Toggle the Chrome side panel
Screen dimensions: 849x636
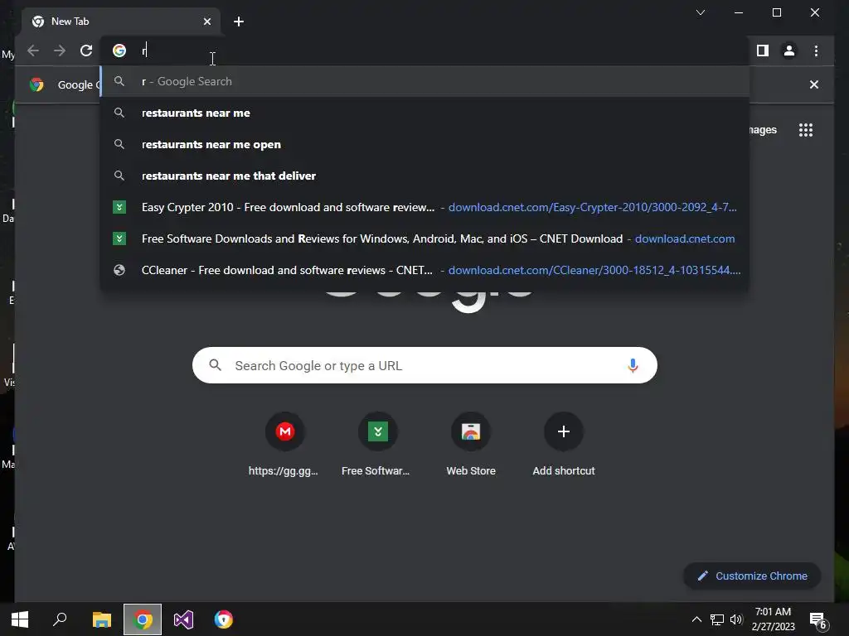763,51
